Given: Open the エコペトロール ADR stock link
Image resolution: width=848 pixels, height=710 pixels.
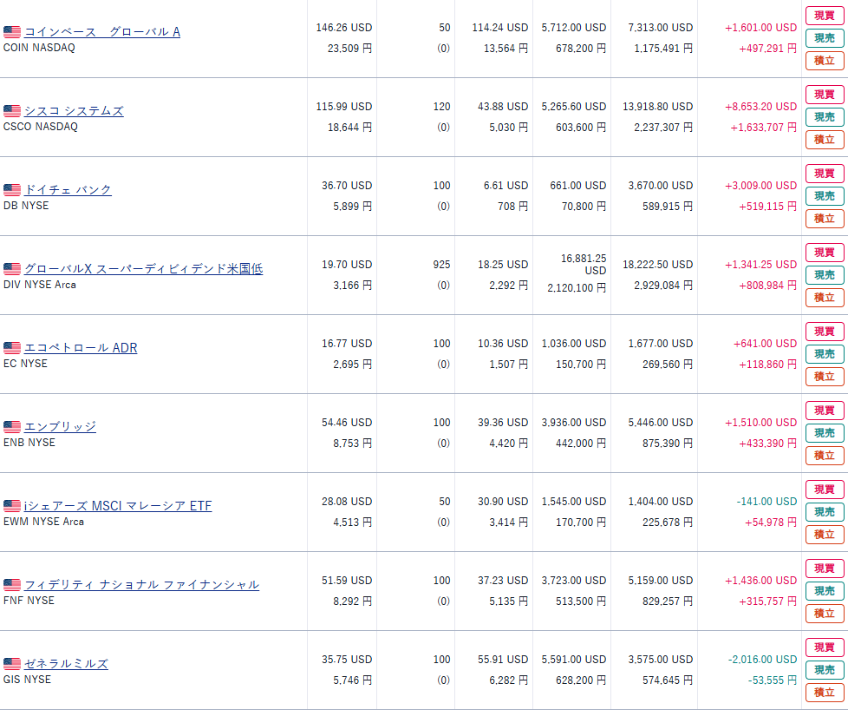Looking at the screenshot, I should click(81, 348).
